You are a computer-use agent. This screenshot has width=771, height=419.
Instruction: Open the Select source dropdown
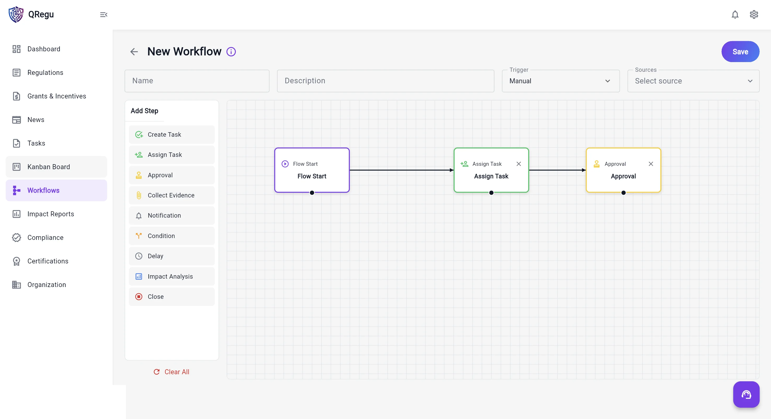[x=693, y=81]
